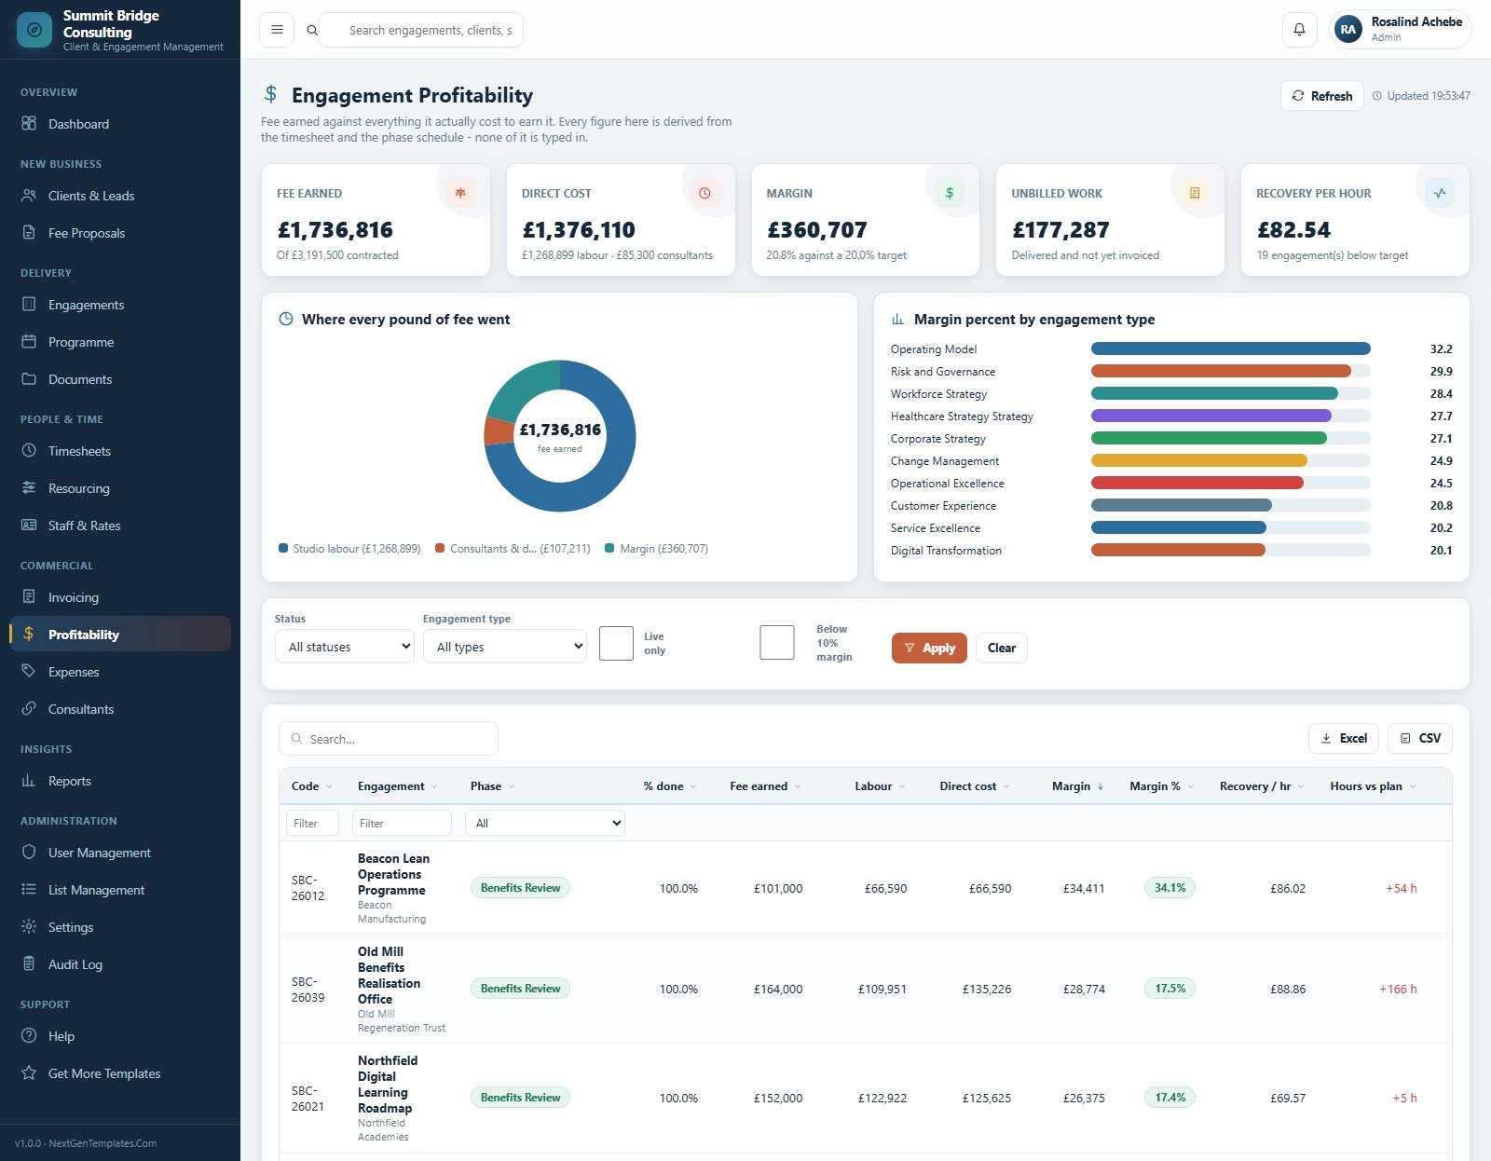The height and width of the screenshot is (1161, 1491).
Task: Focus the table Search... field
Action: (389, 739)
